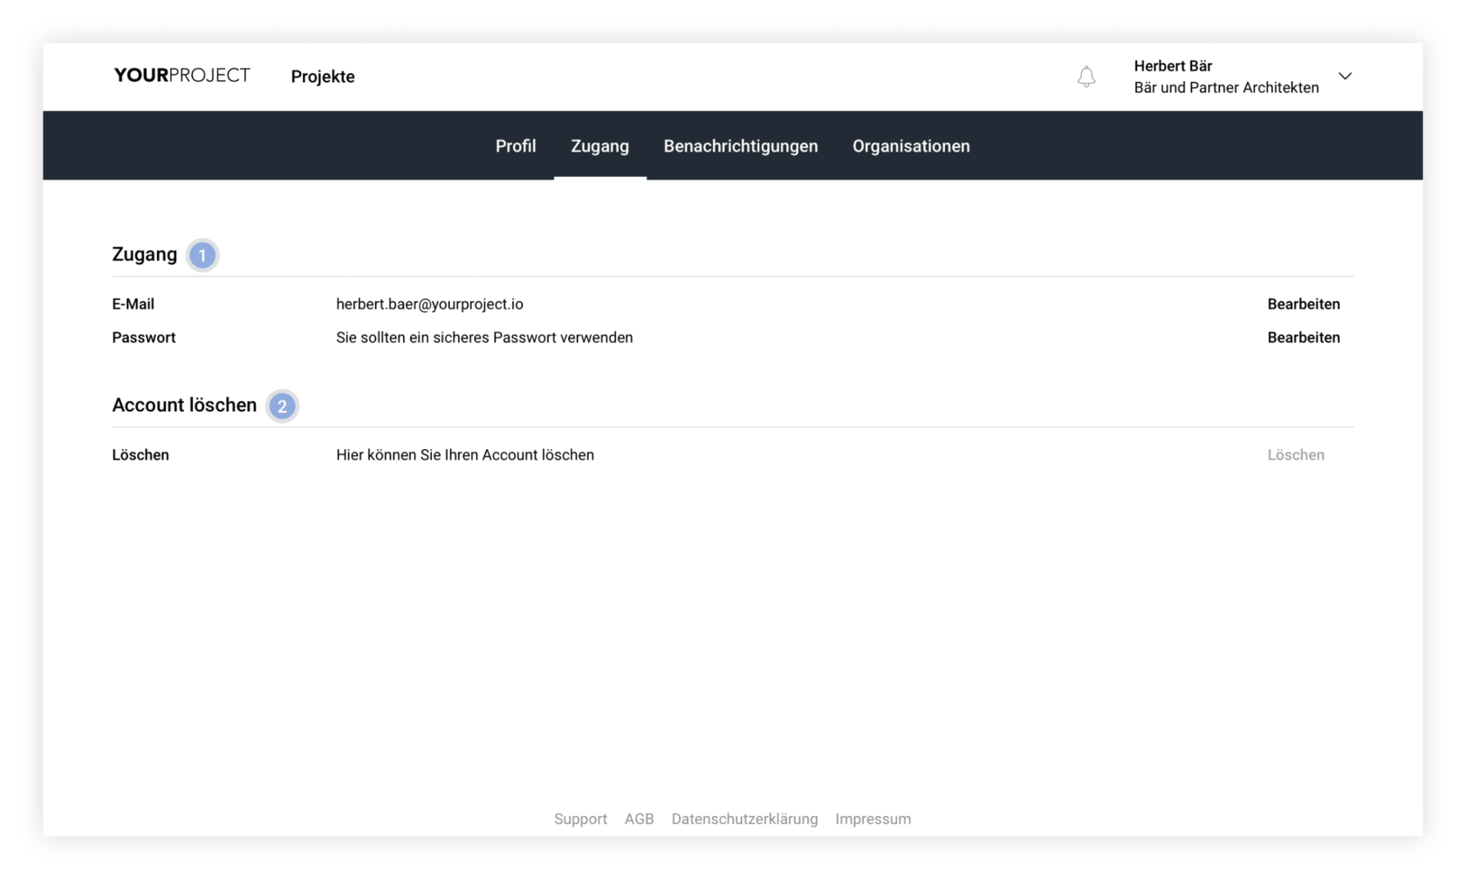Open the AGB footer link
Screen dimensions: 1466x879
[x=639, y=819]
